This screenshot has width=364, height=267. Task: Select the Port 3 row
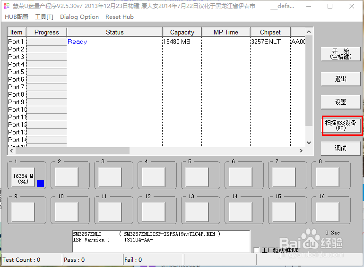[x=156, y=57]
